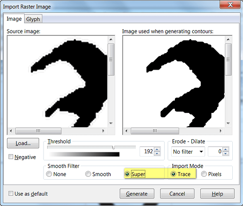This screenshot has height=206, width=243.
Task: Click the Threshold value field showing 192
Action: (147, 151)
